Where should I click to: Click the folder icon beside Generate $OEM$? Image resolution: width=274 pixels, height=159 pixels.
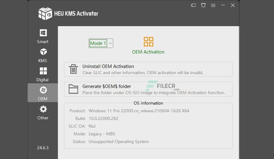click(73, 89)
